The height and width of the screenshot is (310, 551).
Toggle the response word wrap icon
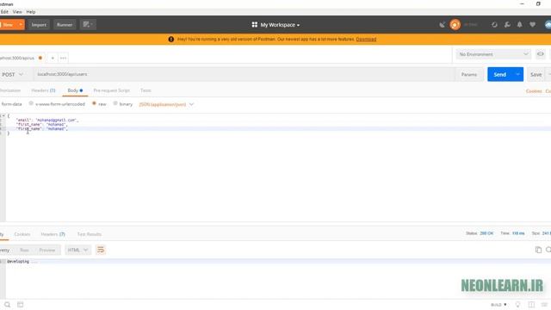pyautogui.click(x=101, y=250)
